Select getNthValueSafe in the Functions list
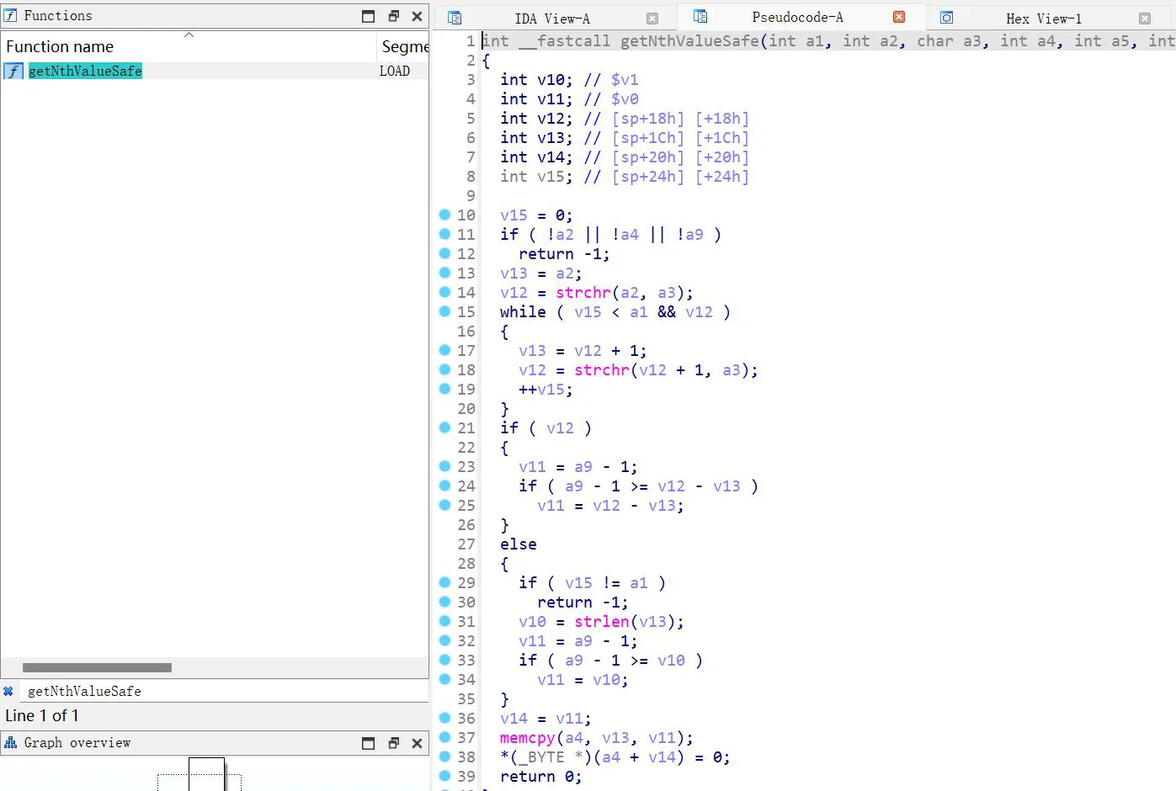1176x791 pixels. pos(85,72)
